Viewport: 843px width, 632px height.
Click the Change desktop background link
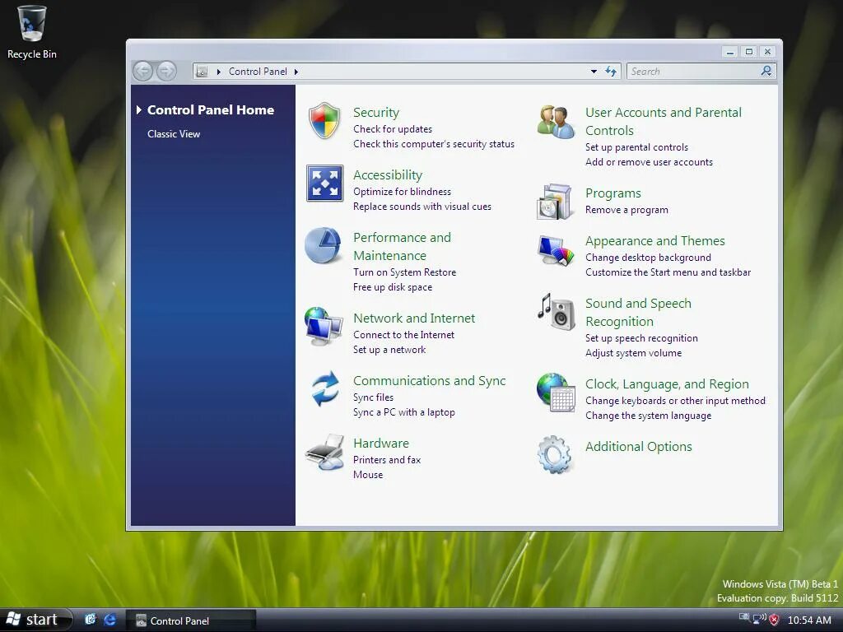point(649,258)
